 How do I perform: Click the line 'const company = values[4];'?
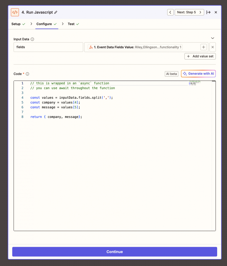(x=55, y=102)
